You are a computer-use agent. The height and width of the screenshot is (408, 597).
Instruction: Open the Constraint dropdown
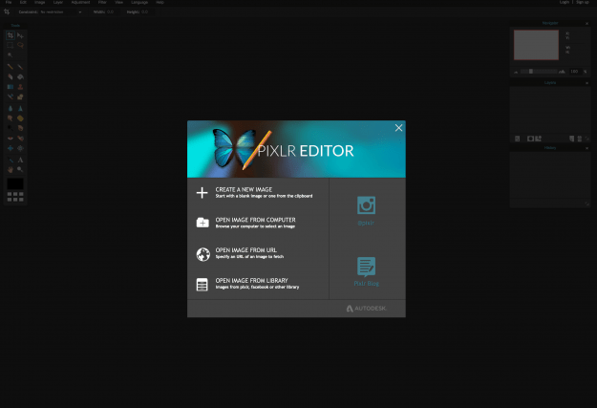pos(61,12)
